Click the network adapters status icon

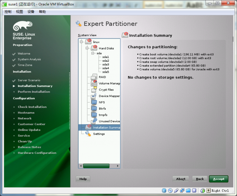click(182, 190)
